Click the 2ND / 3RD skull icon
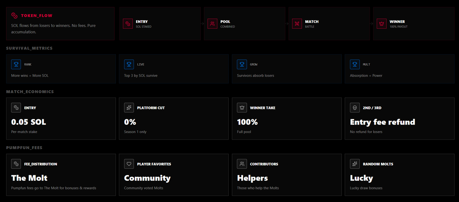459x202 pixels. (x=355, y=108)
